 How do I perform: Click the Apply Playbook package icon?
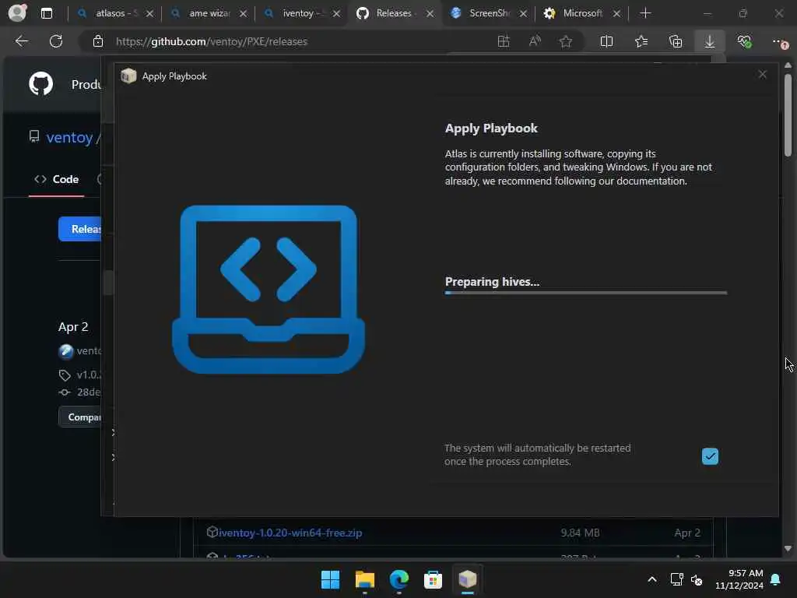128,76
